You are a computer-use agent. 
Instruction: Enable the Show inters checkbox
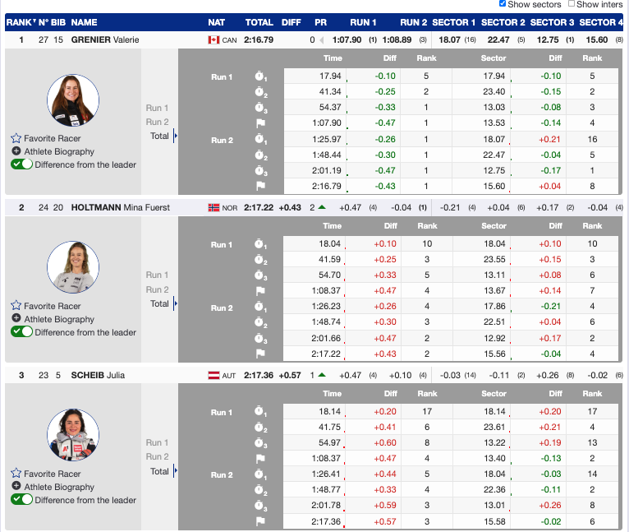coord(571,5)
